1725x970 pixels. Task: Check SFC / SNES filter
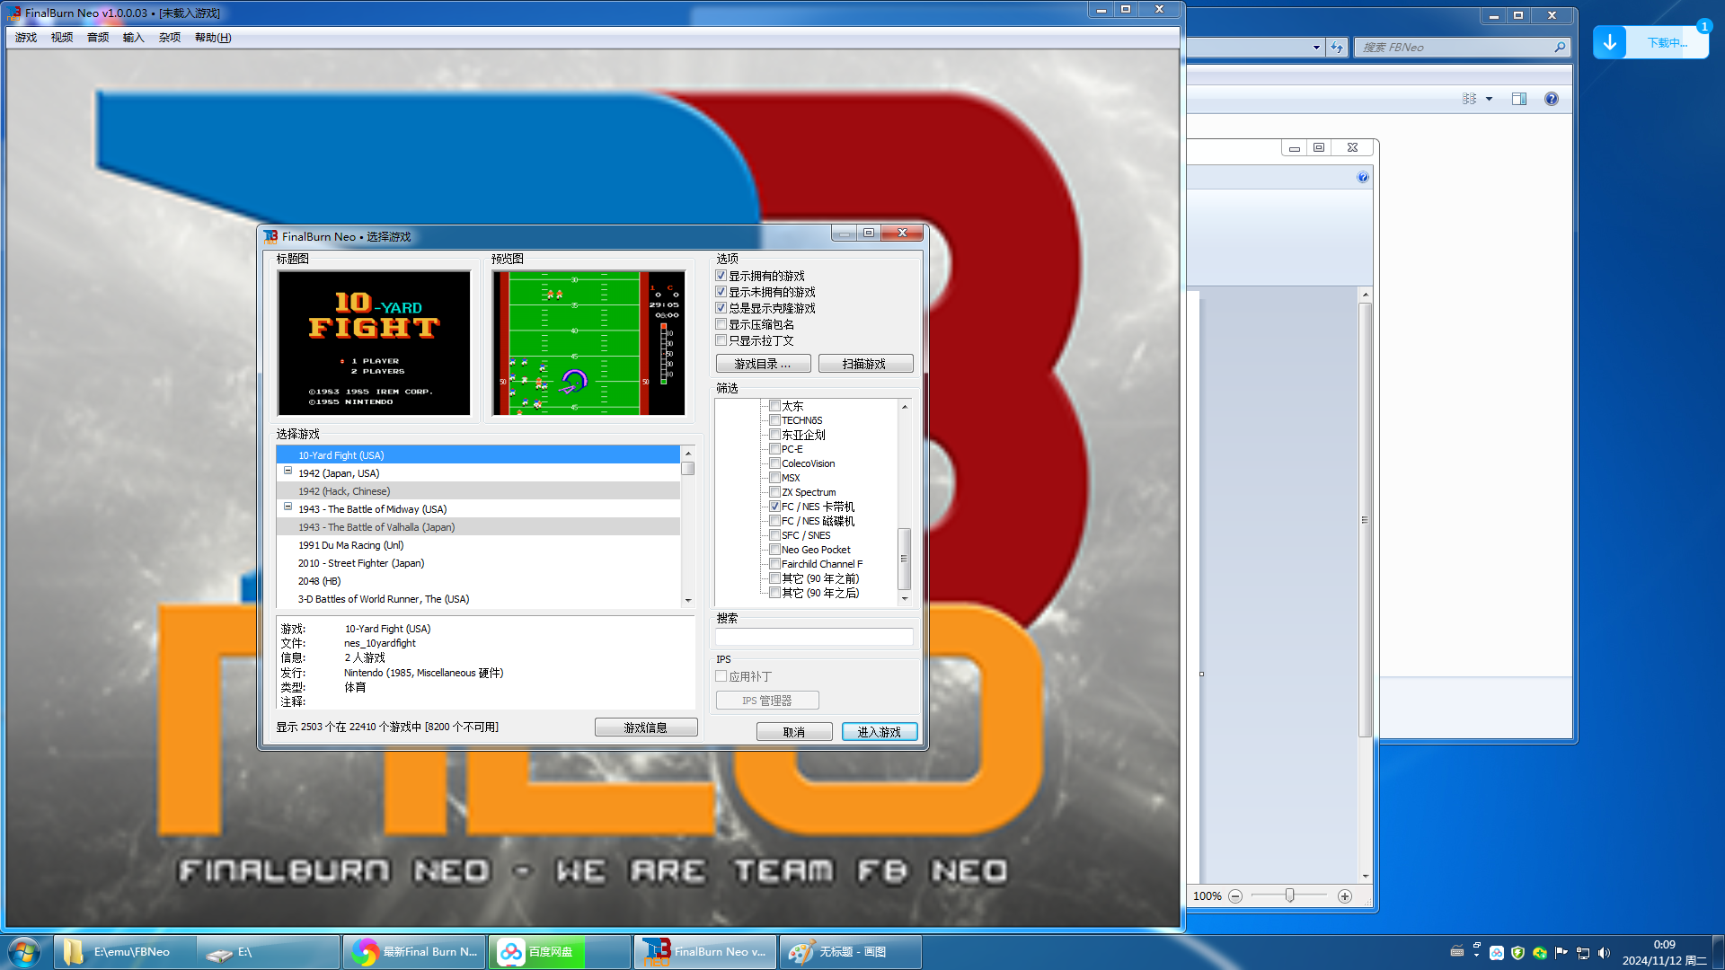(774, 535)
